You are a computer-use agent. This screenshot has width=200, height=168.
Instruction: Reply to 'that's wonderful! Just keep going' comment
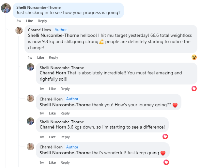65,162
